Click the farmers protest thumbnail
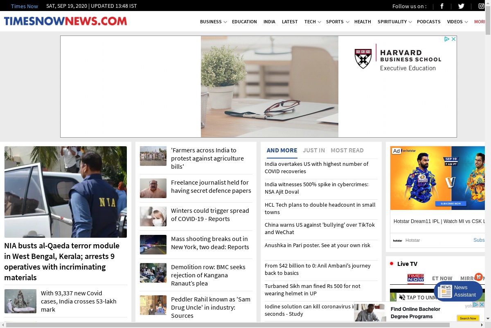Image resolution: width=491 pixels, height=328 pixels. tap(153, 156)
